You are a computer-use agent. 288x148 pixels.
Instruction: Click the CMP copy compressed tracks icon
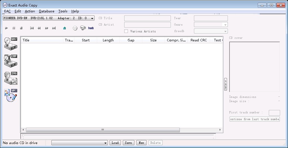coord(11,60)
